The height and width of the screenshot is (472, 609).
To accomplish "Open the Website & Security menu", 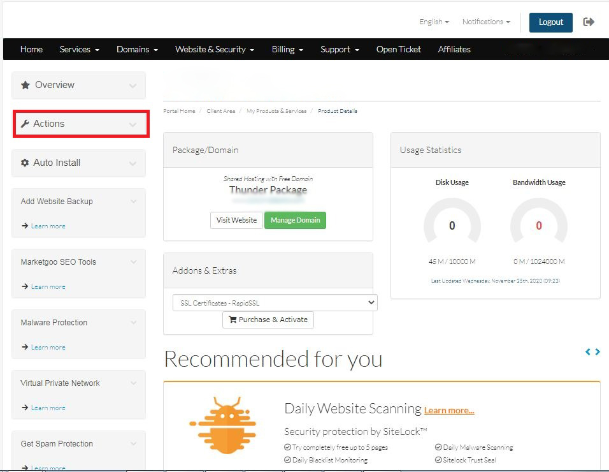I will tap(215, 49).
